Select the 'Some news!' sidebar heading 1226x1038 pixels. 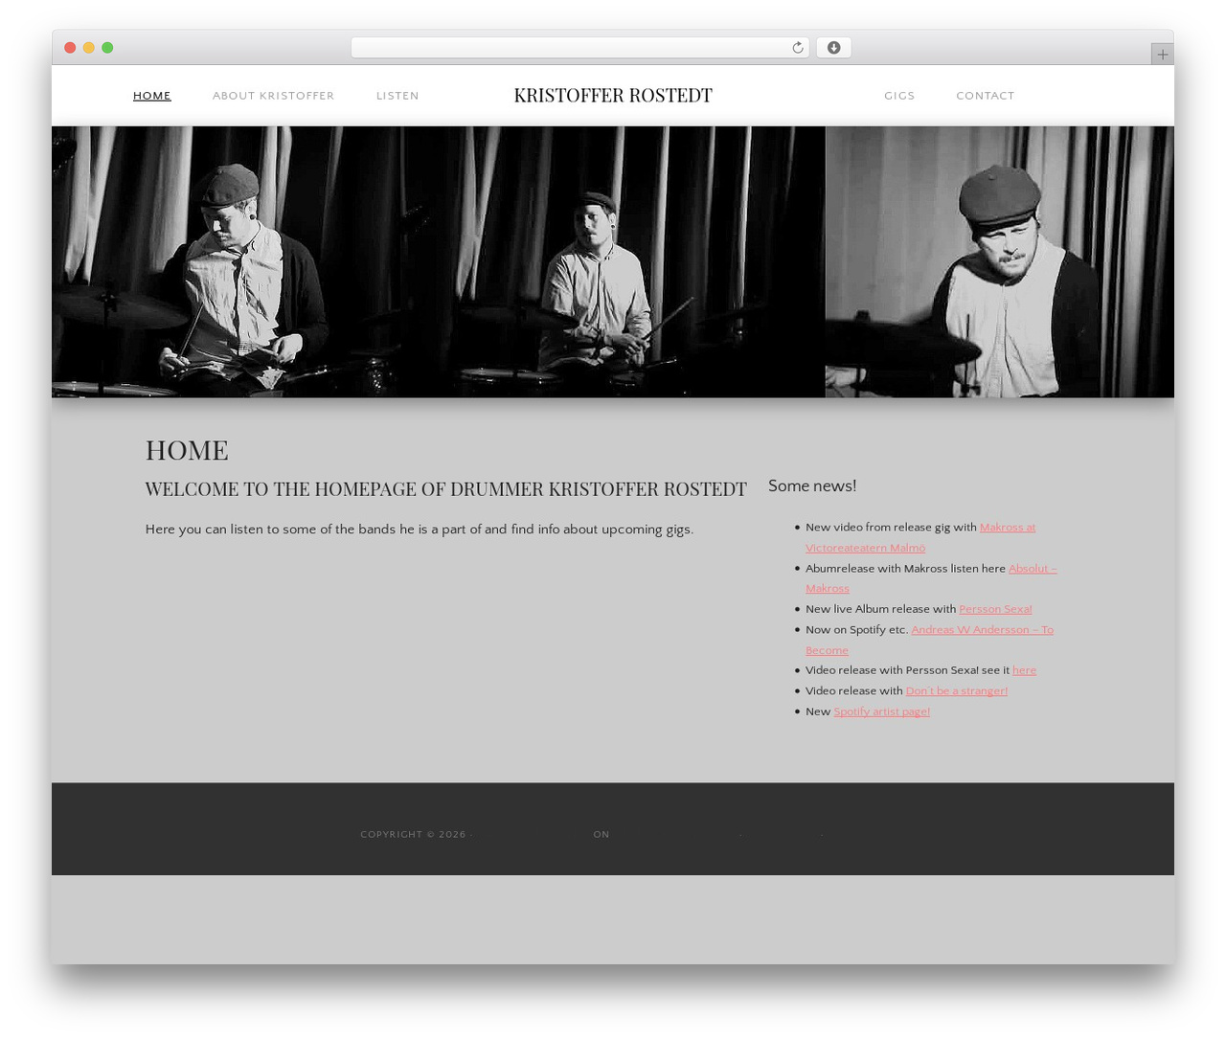tap(812, 486)
